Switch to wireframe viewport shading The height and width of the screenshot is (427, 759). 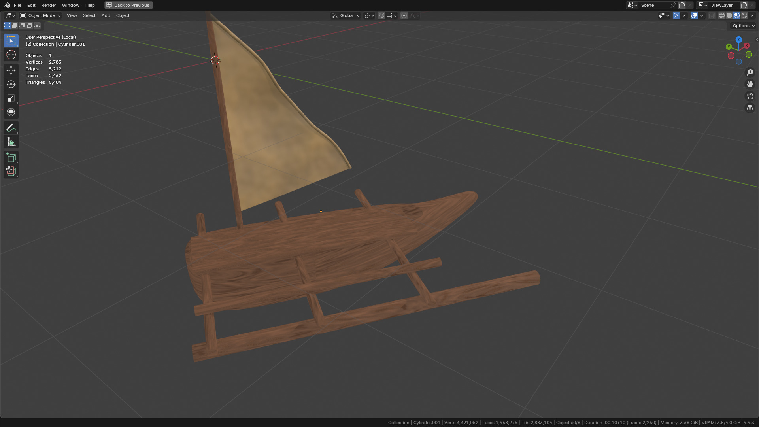pyautogui.click(x=722, y=15)
